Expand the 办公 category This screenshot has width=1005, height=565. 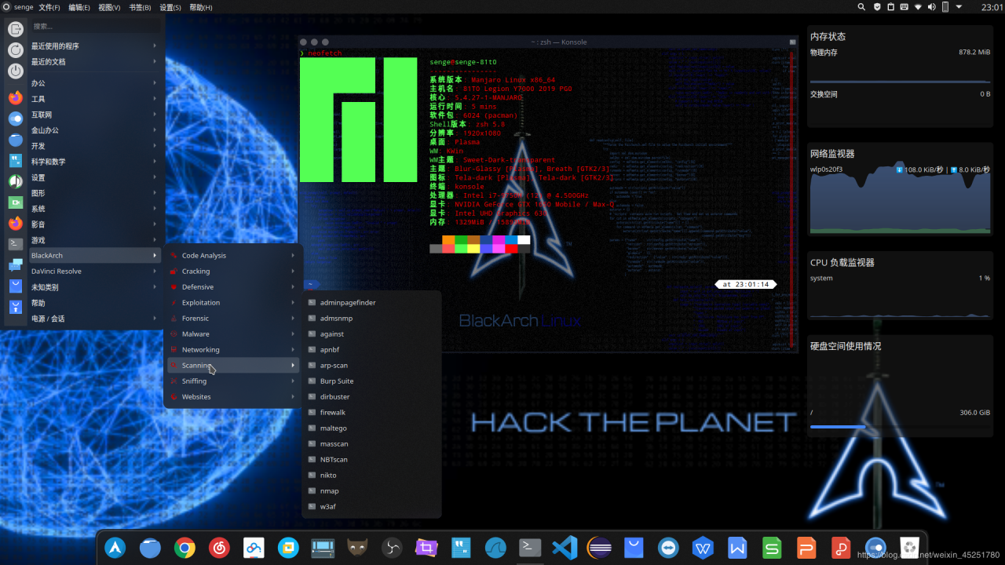(94, 83)
